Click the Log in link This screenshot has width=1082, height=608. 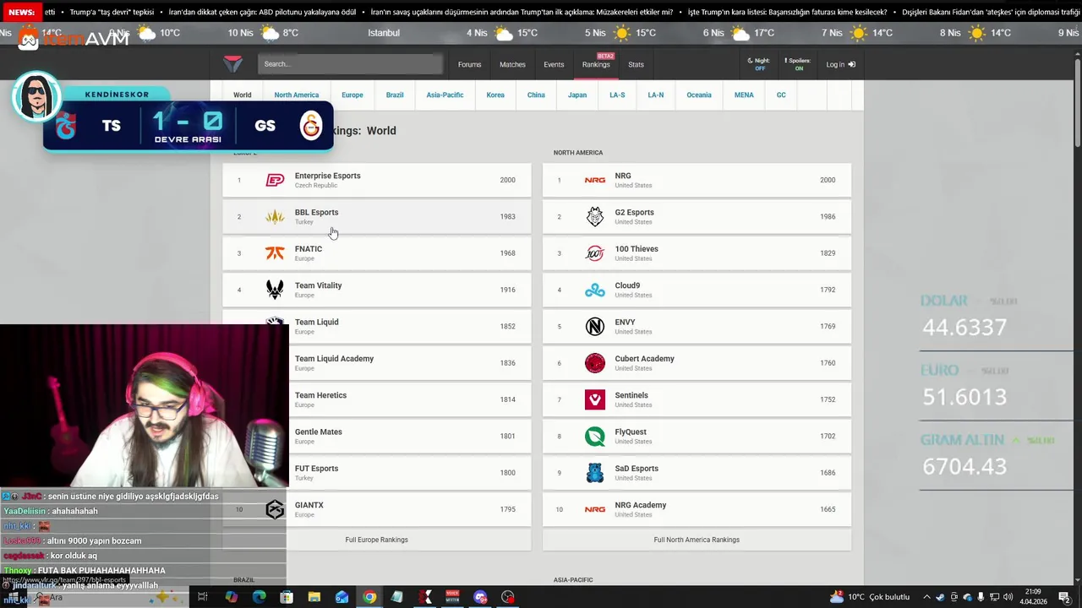[x=841, y=64]
